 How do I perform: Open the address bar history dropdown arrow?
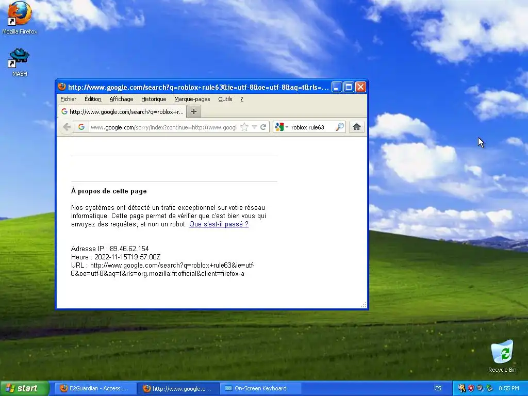tap(254, 127)
